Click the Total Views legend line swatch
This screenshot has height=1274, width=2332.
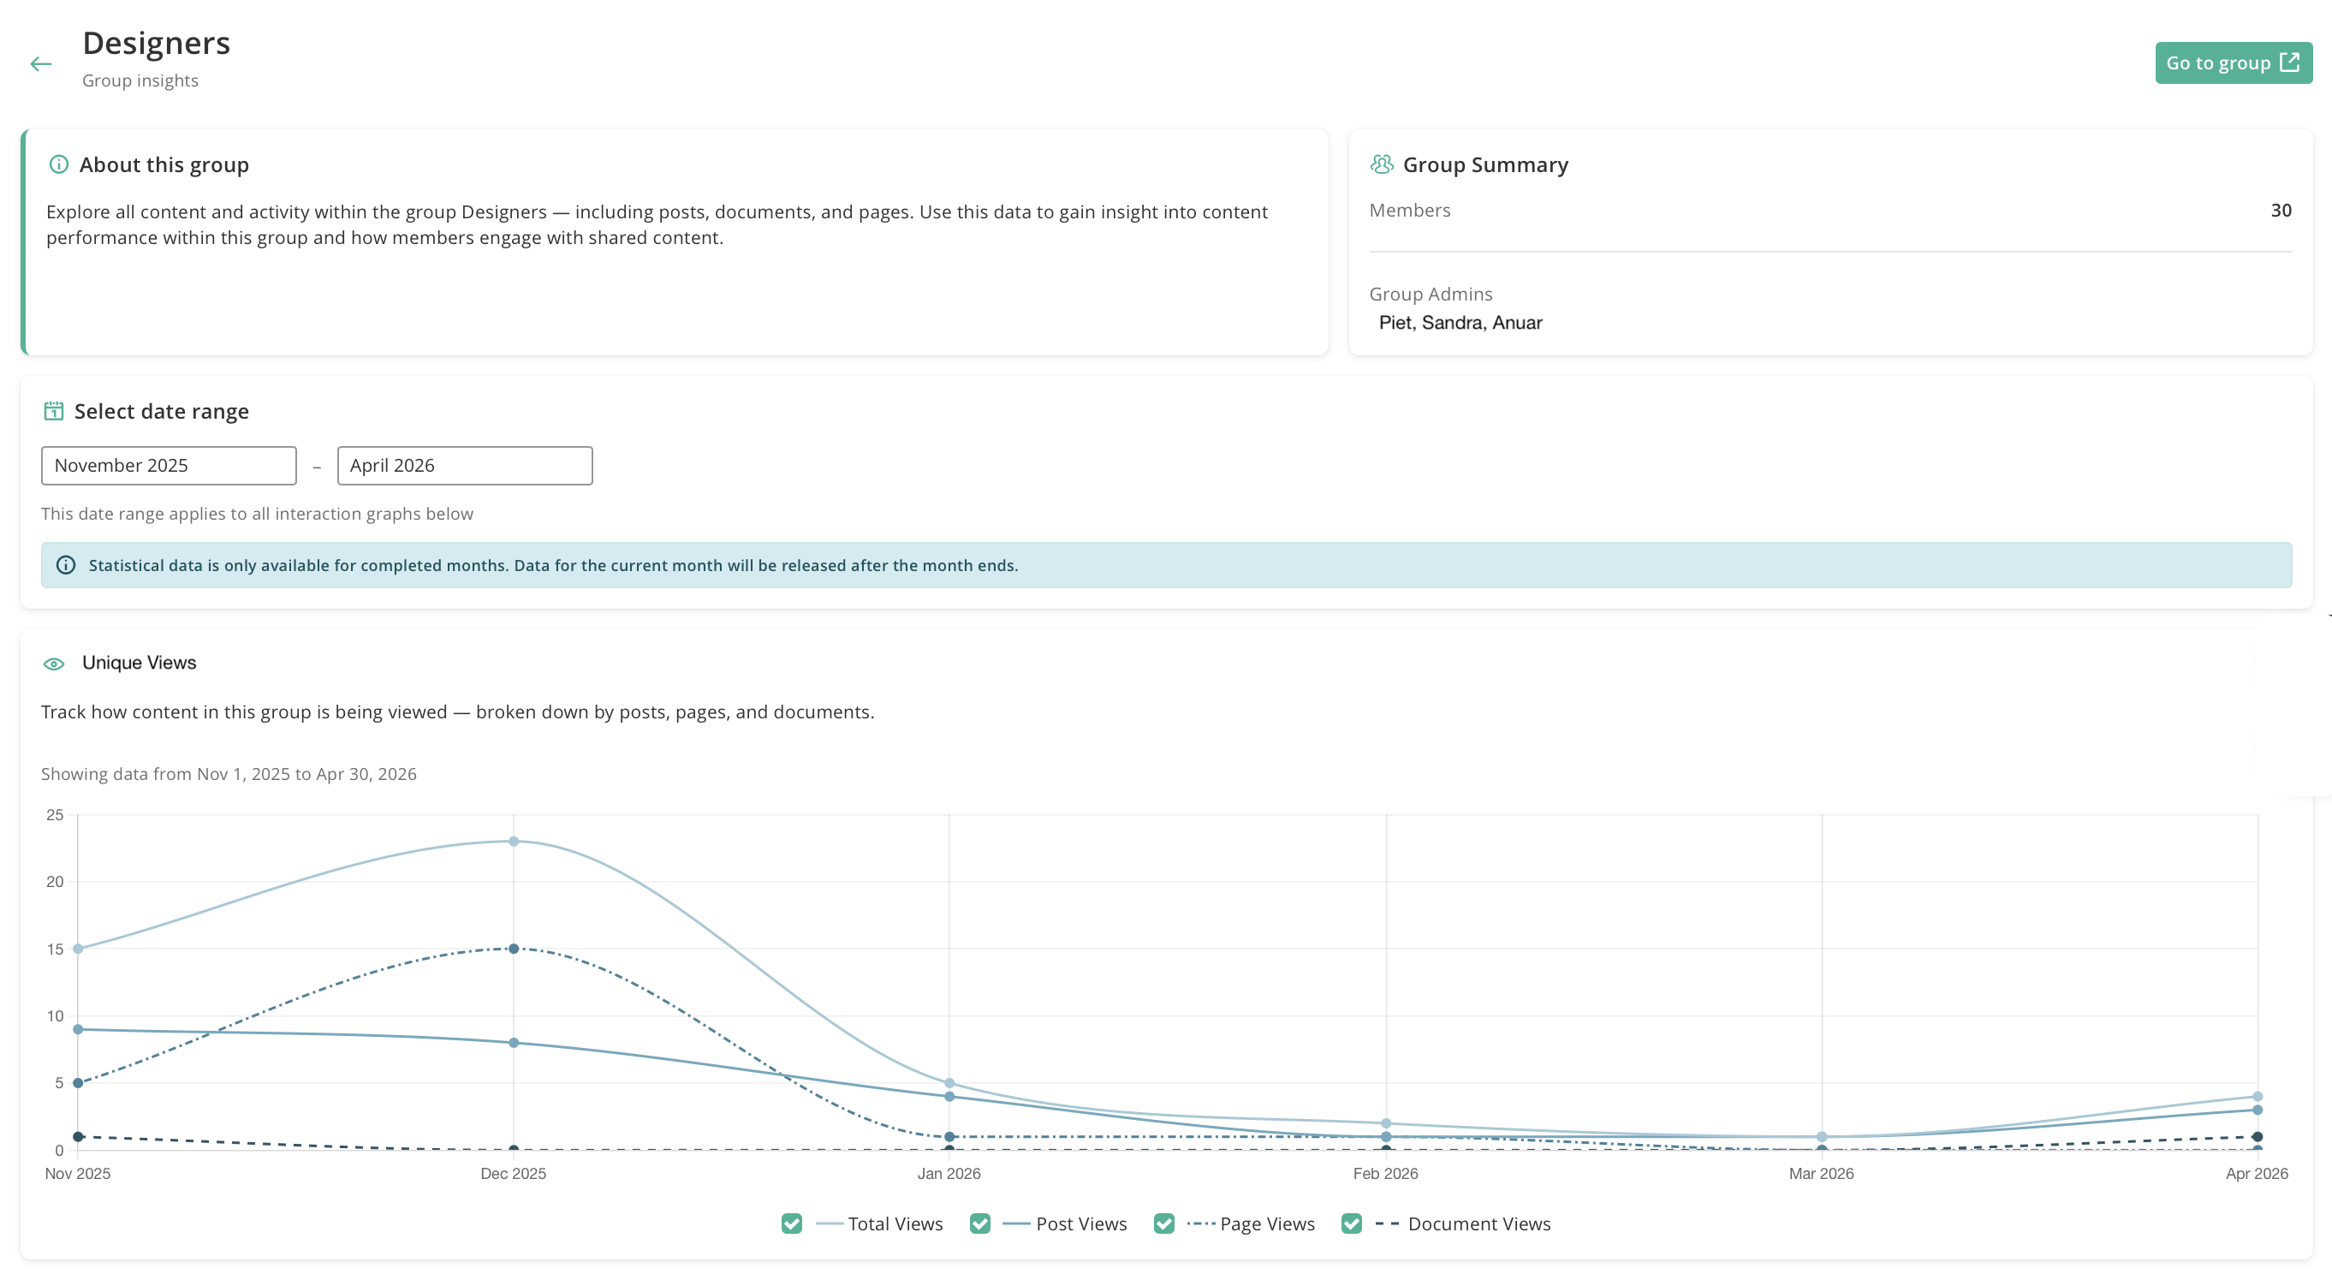(x=830, y=1224)
